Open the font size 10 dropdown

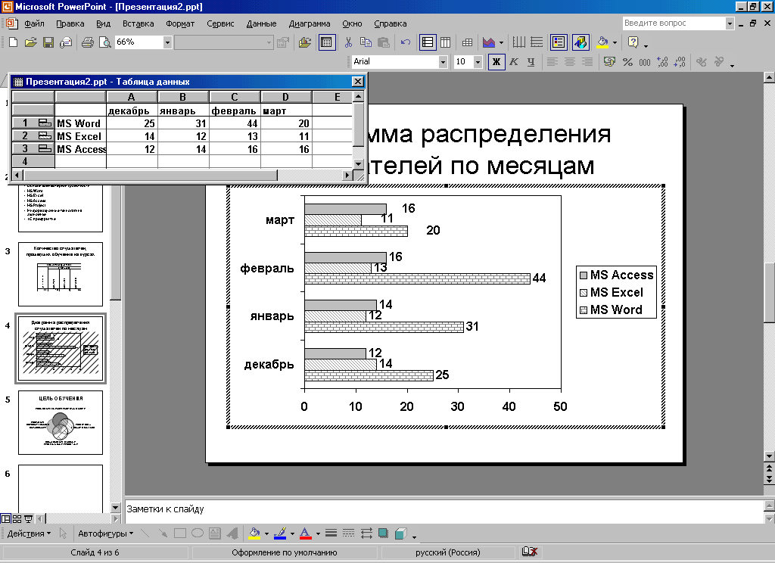coord(478,62)
